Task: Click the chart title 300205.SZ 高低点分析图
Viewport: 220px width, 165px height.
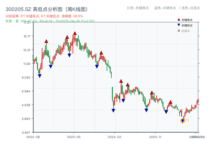Action: pos(46,9)
